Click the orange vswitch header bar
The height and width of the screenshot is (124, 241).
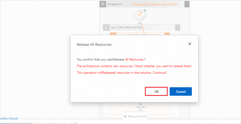[140, 34]
